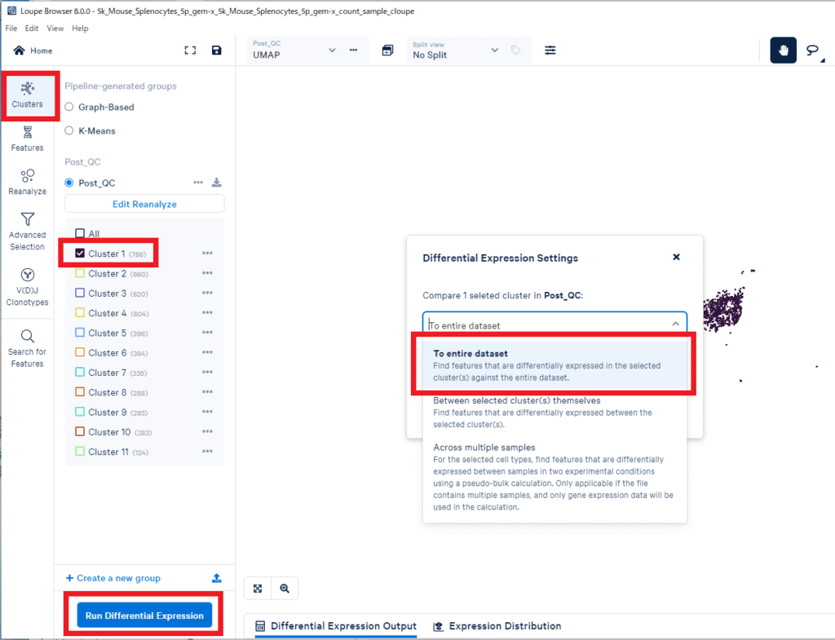Open the Reanalyze sidebar panel

point(27,181)
